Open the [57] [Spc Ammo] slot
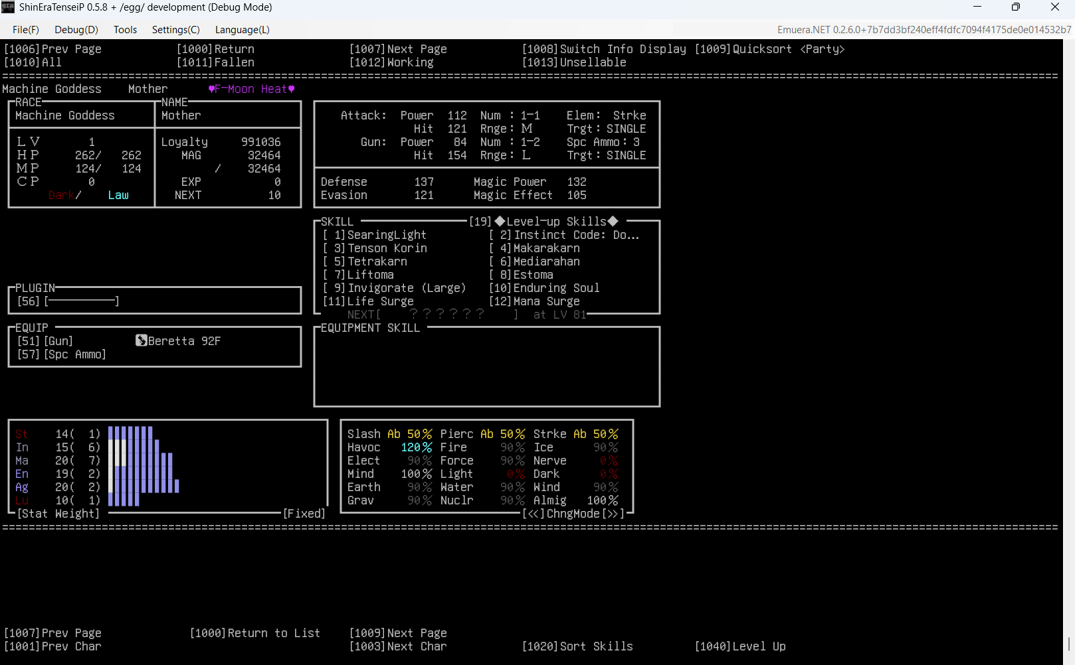This screenshot has width=1075, height=665. [62, 354]
